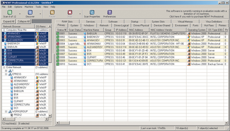Click the Expand All button
This screenshot has height=131, width=230.
pyautogui.click(x=9, y=21)
